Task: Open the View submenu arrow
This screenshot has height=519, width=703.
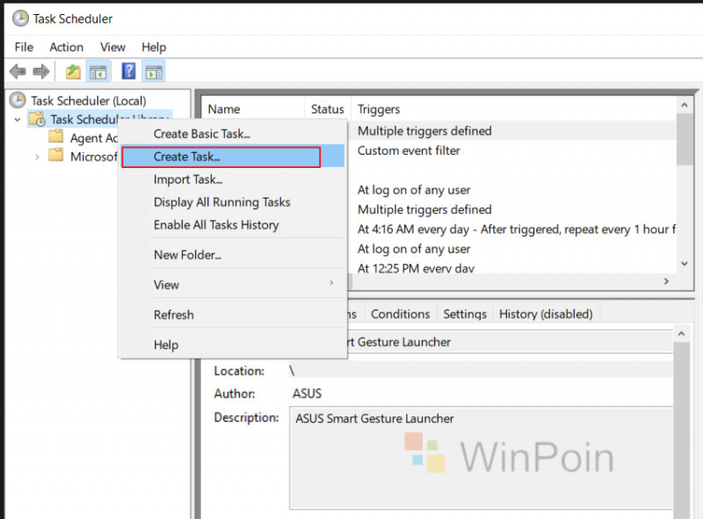Action: (331, 283)
